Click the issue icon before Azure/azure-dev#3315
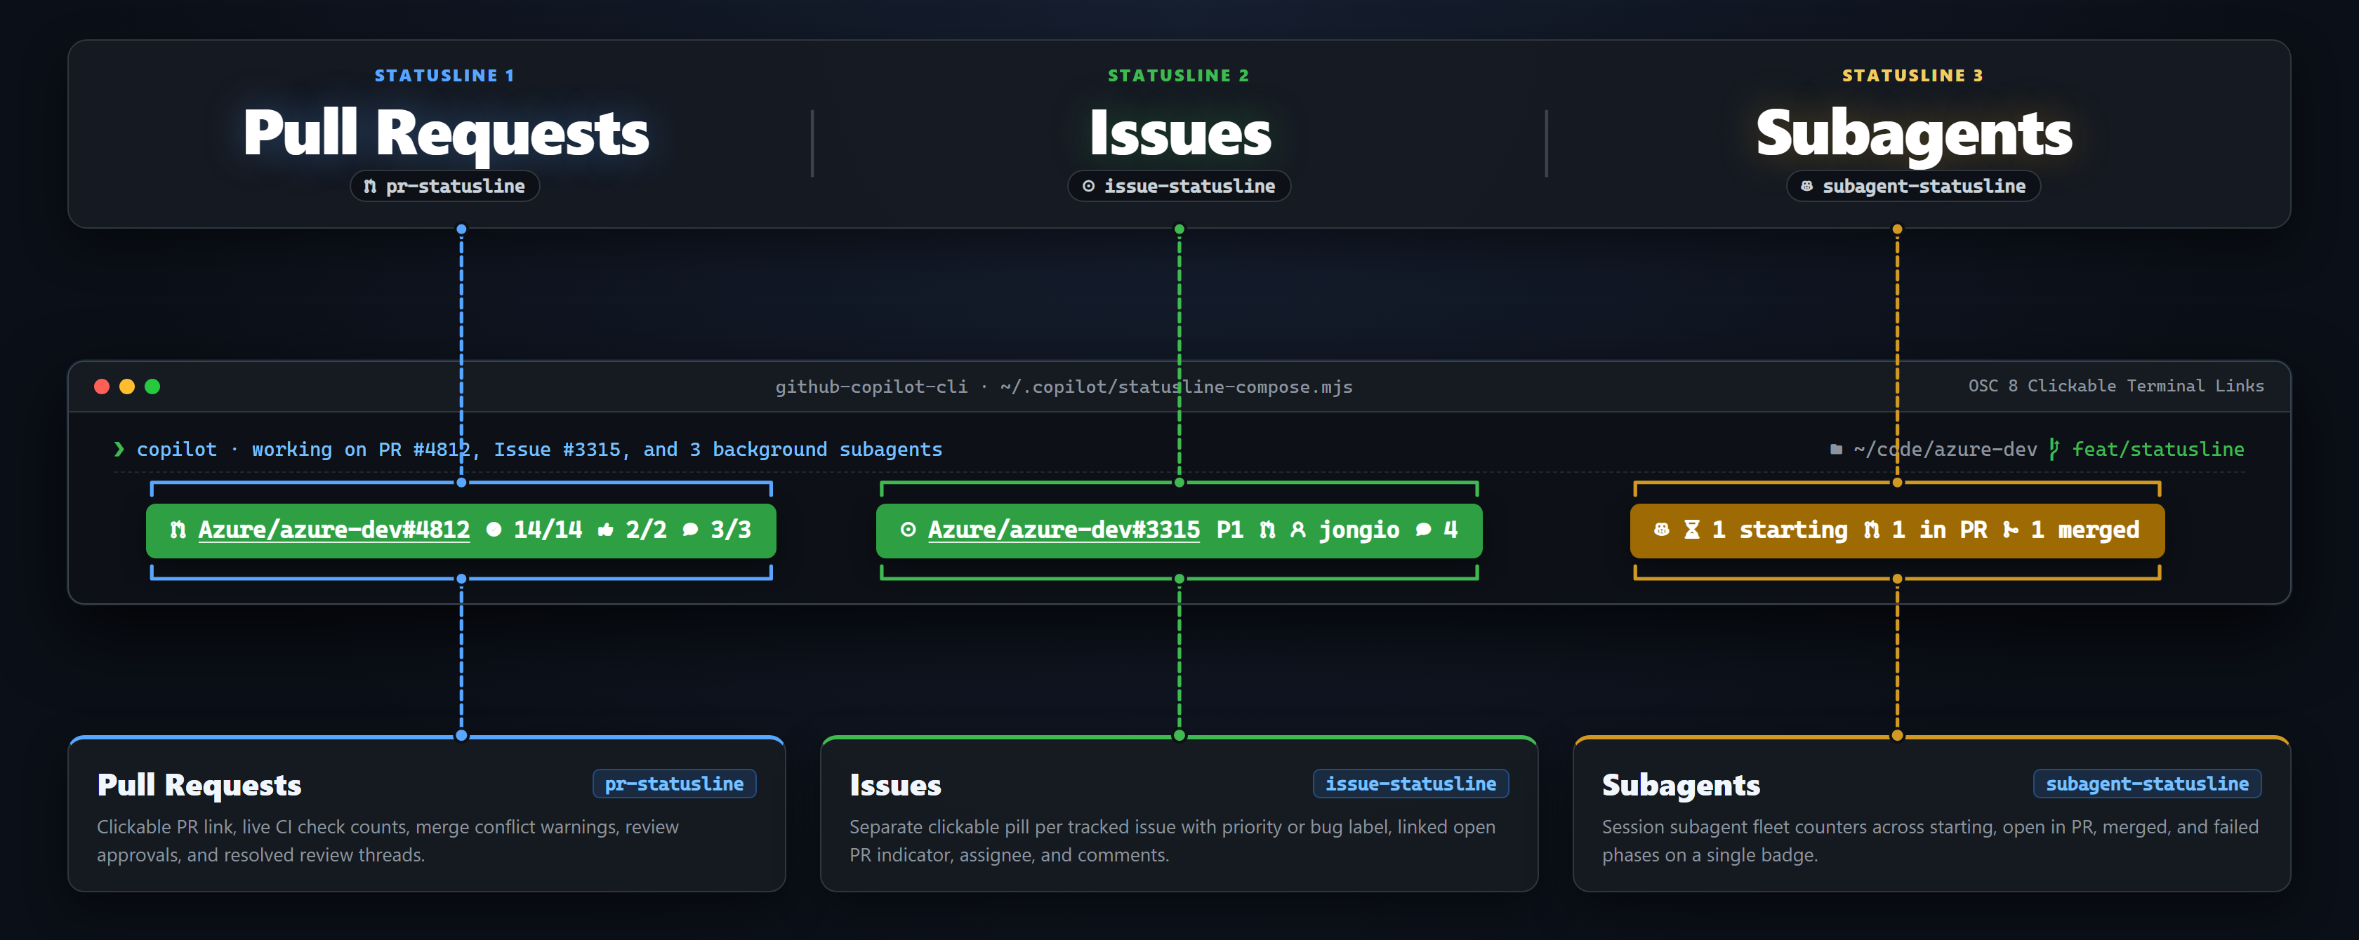This screenshot has height=940, width=2359. pyautogui.click(x=908, y=529)
